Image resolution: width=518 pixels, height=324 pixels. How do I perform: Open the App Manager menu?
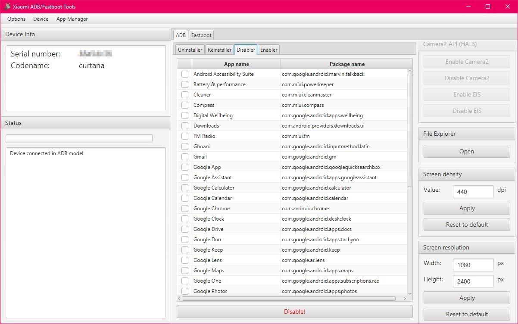(x=72, y=19)
